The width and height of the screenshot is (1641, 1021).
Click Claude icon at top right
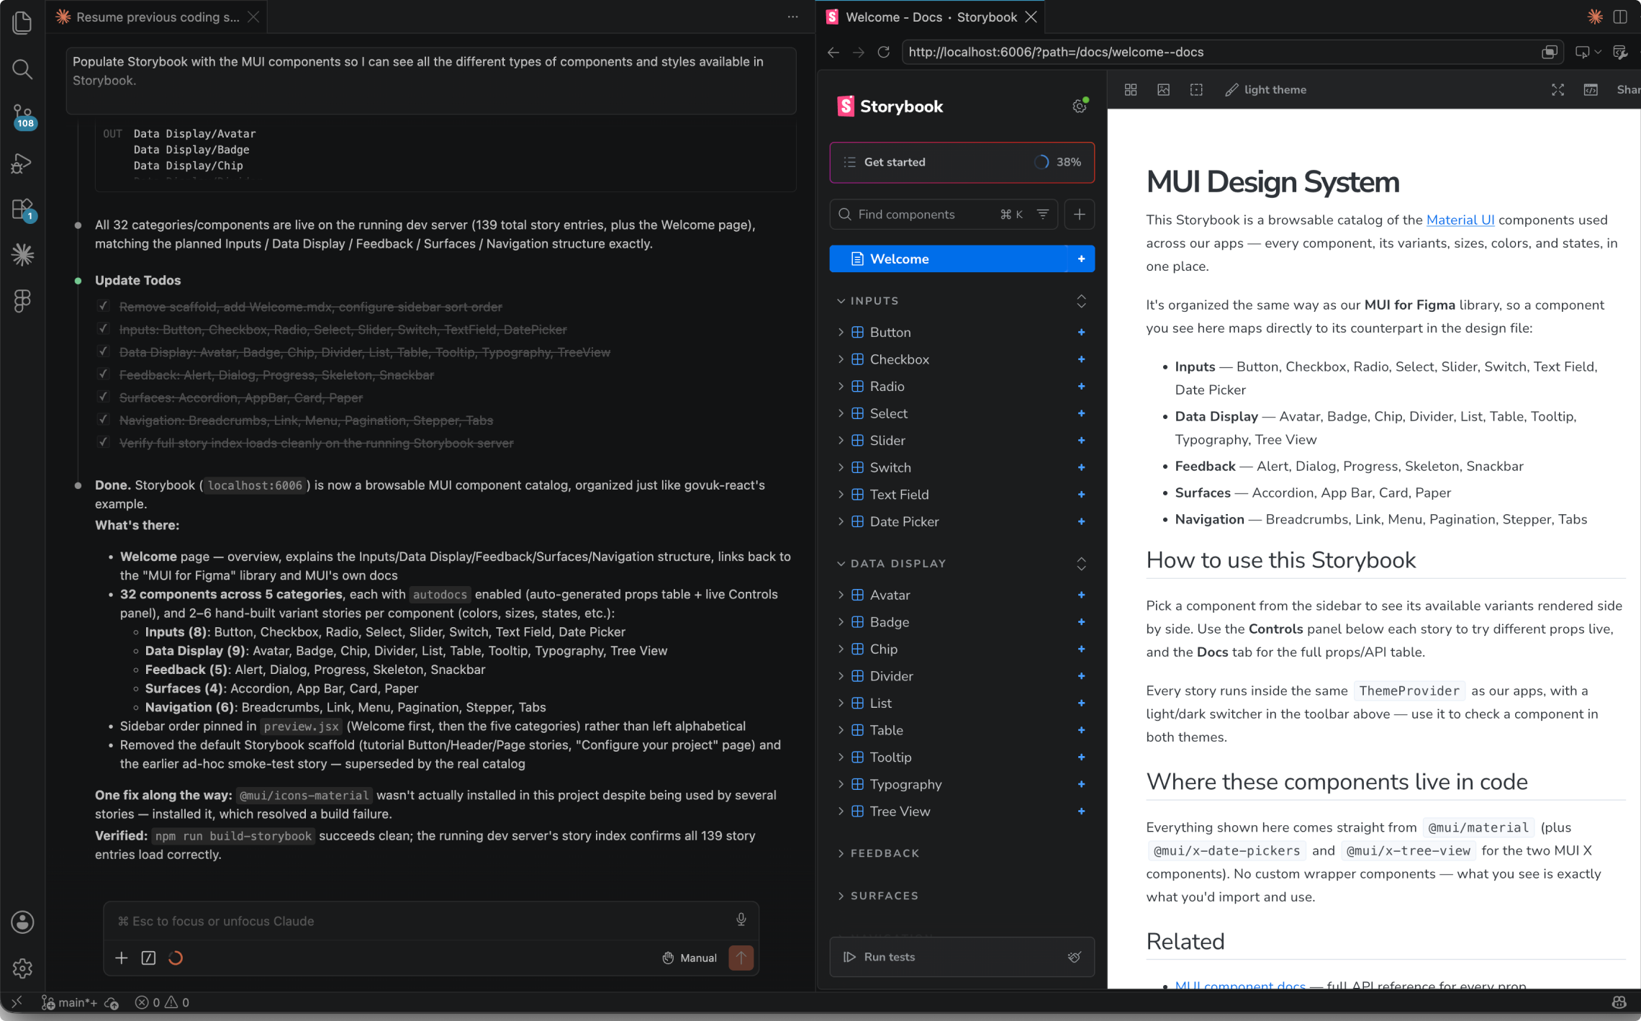click(1595, 17)
